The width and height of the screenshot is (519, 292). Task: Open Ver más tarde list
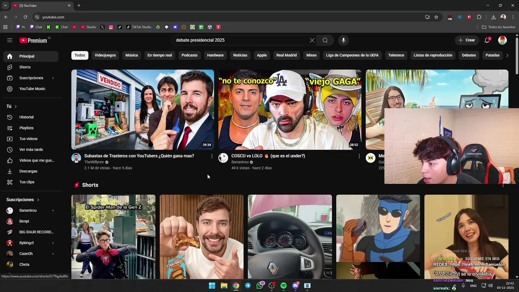31,150
